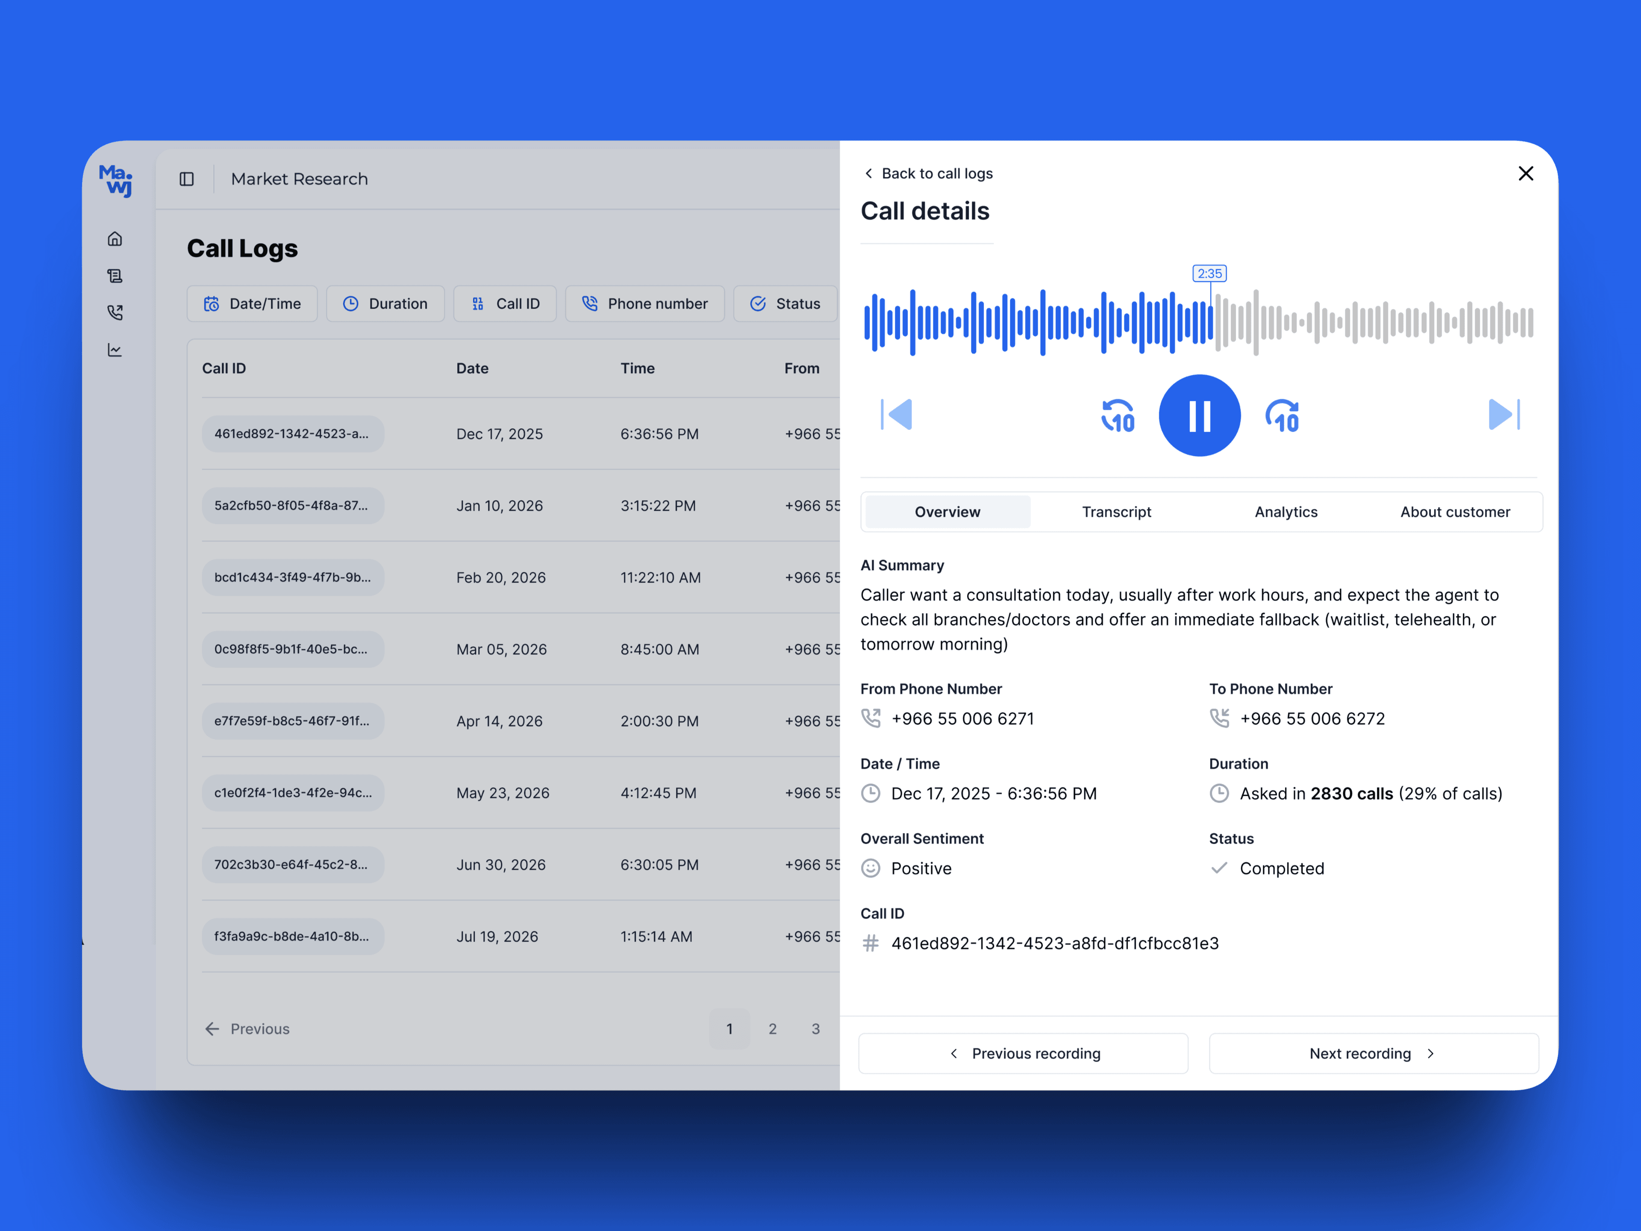Go back to call logs

(x=928, y=174)
